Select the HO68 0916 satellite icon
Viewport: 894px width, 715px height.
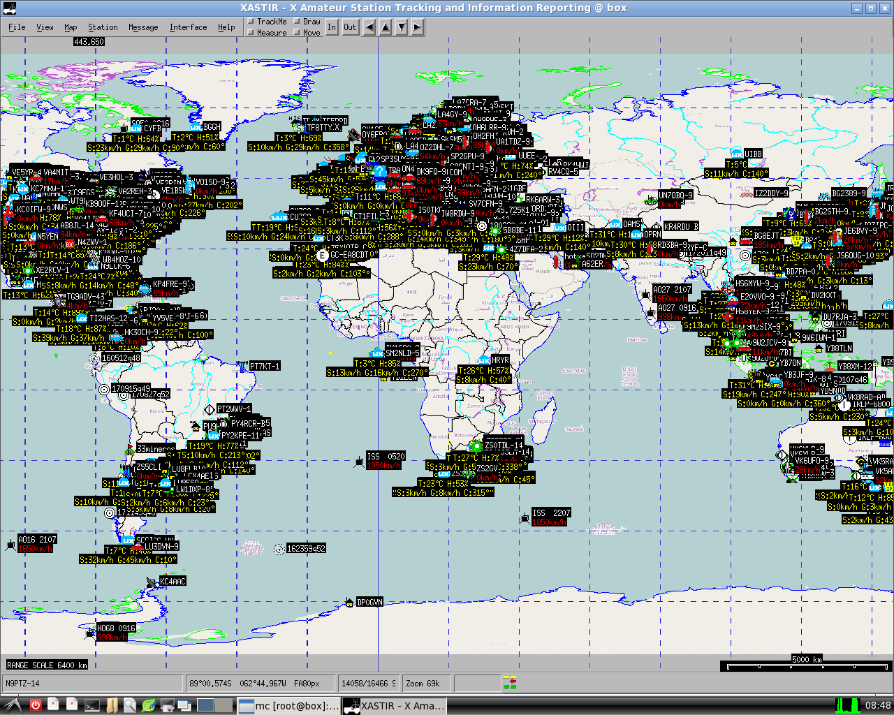tap(89, 633)
